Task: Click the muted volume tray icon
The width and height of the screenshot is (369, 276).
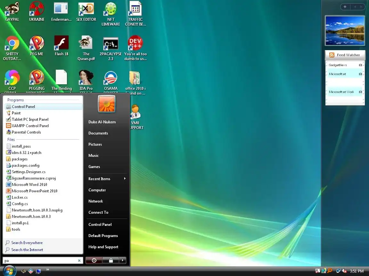Action: coord(344,271)
